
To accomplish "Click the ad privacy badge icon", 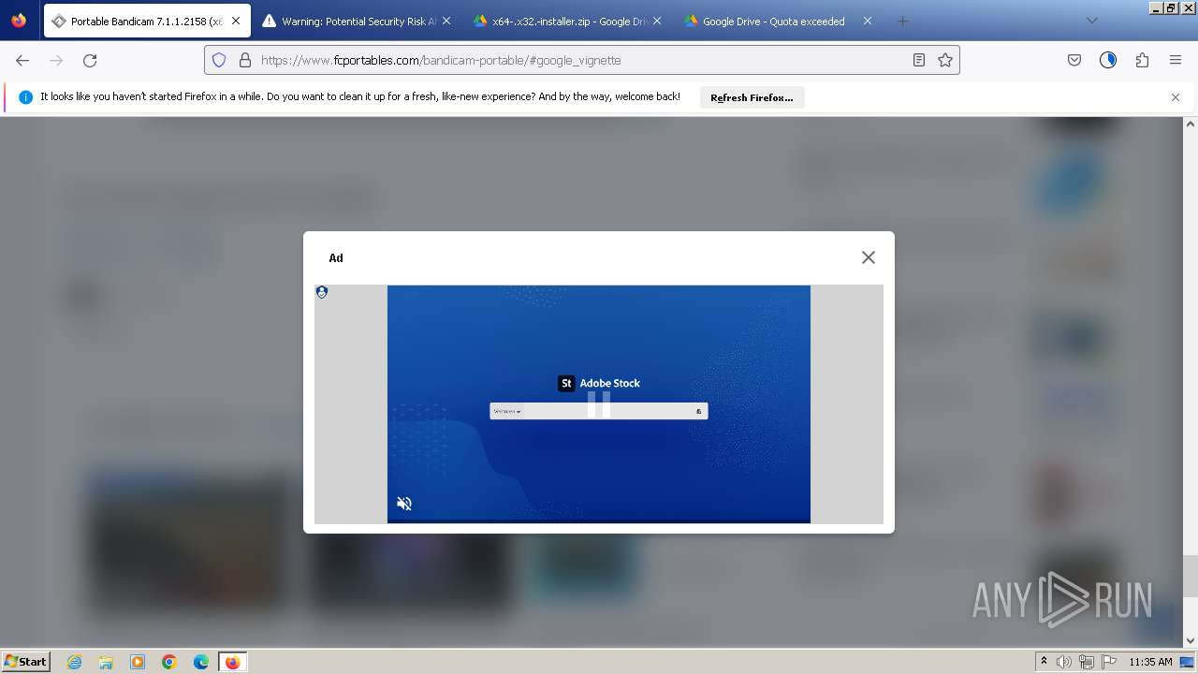I will (x=322, y=292).
